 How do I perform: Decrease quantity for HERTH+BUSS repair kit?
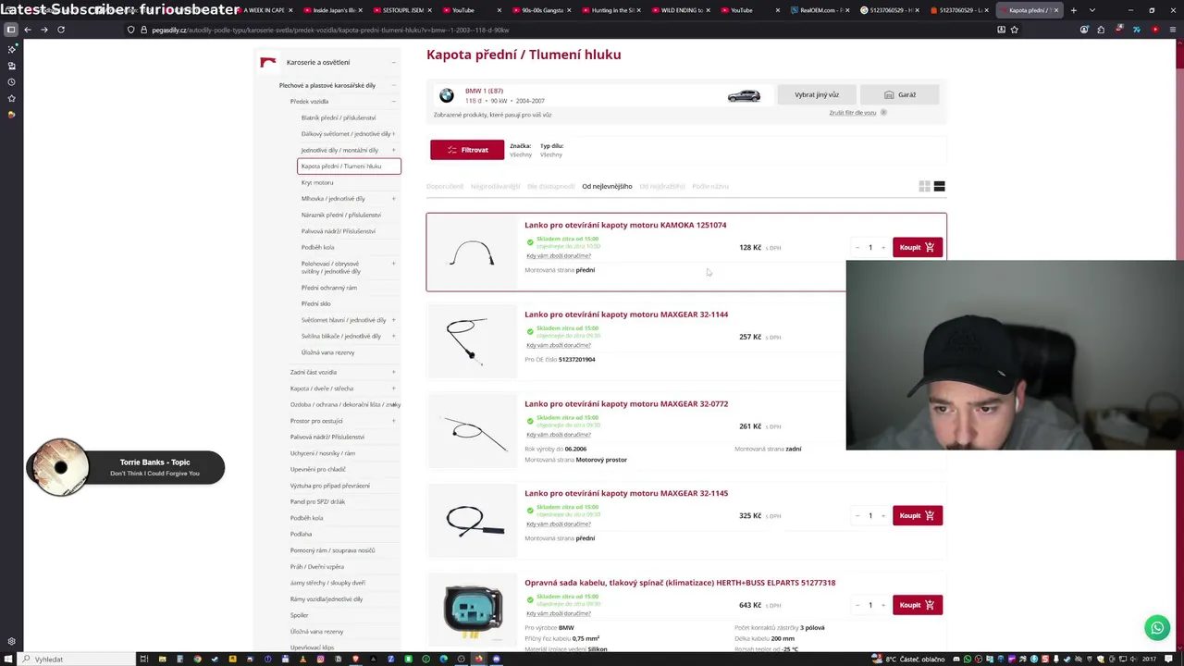coord(857,605)
